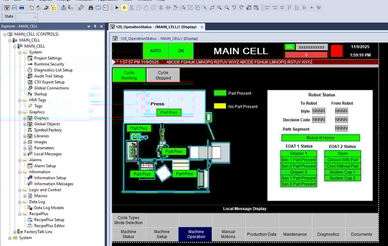Click the Stop Test square icon in toolbar
The height and width of the screenshot is (246, 388).
coord(124,8)
